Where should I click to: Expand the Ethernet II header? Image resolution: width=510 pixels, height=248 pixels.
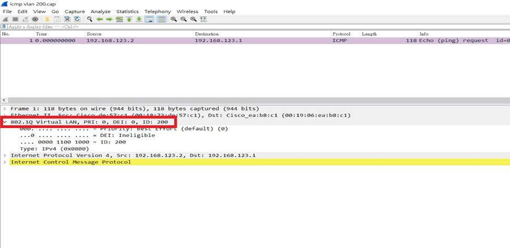(x=5, y=116)
